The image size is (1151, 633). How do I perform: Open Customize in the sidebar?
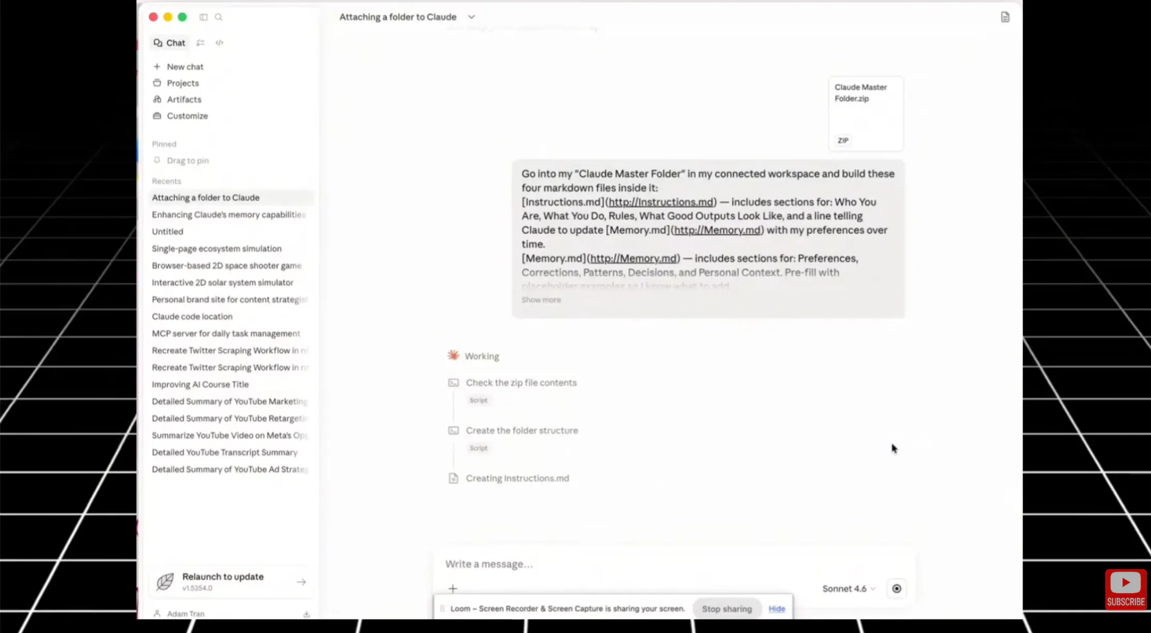pyautogui.click(x=187, y=116)
